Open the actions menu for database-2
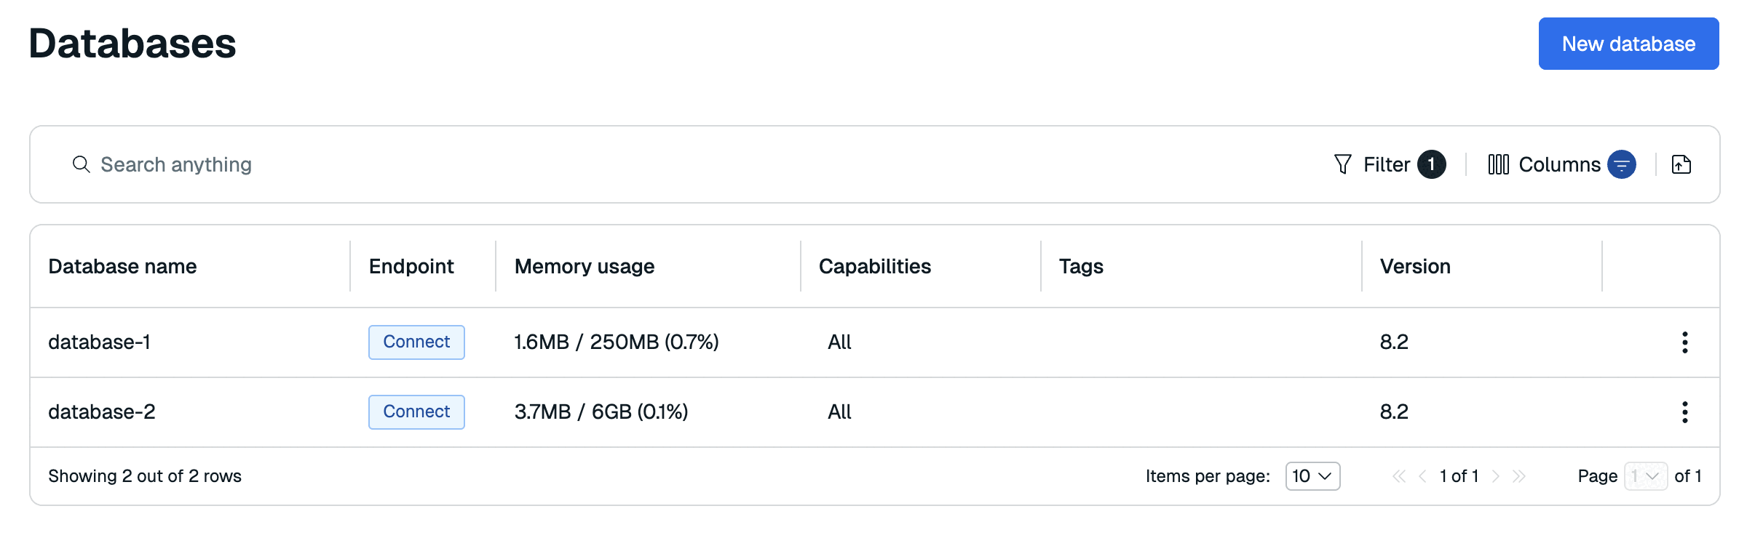Screen dimensions: 1747x538 click(1685, 411)
